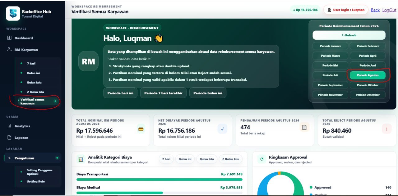The width and height of the screenshot is (398, 196).
Task: Click the Rp 840.460 reject value
Action: [337, 131]
